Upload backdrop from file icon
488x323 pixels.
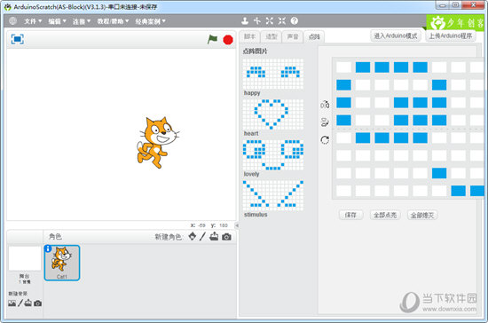tap(28, 303)
